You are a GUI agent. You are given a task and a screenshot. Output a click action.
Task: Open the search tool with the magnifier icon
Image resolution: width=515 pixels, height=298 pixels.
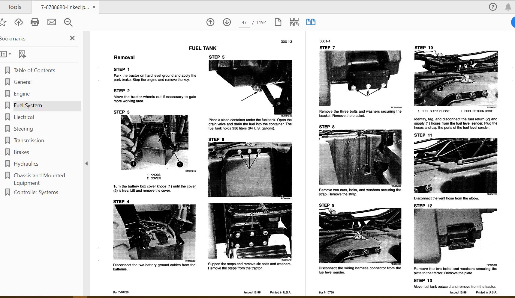[68, 22]
